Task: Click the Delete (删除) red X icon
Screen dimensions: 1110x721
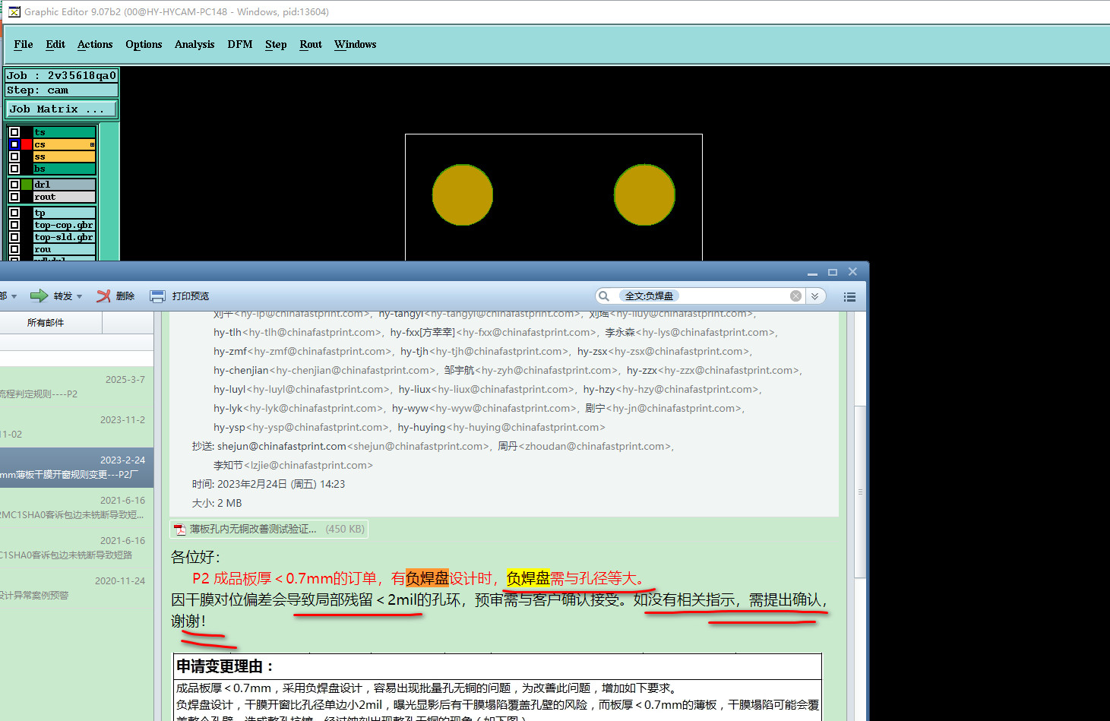Action: coord(103,296)
